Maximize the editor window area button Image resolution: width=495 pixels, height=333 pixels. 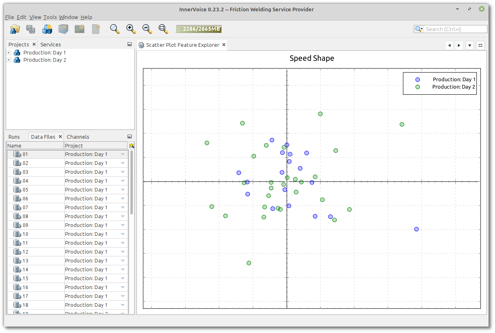point(480,46)
